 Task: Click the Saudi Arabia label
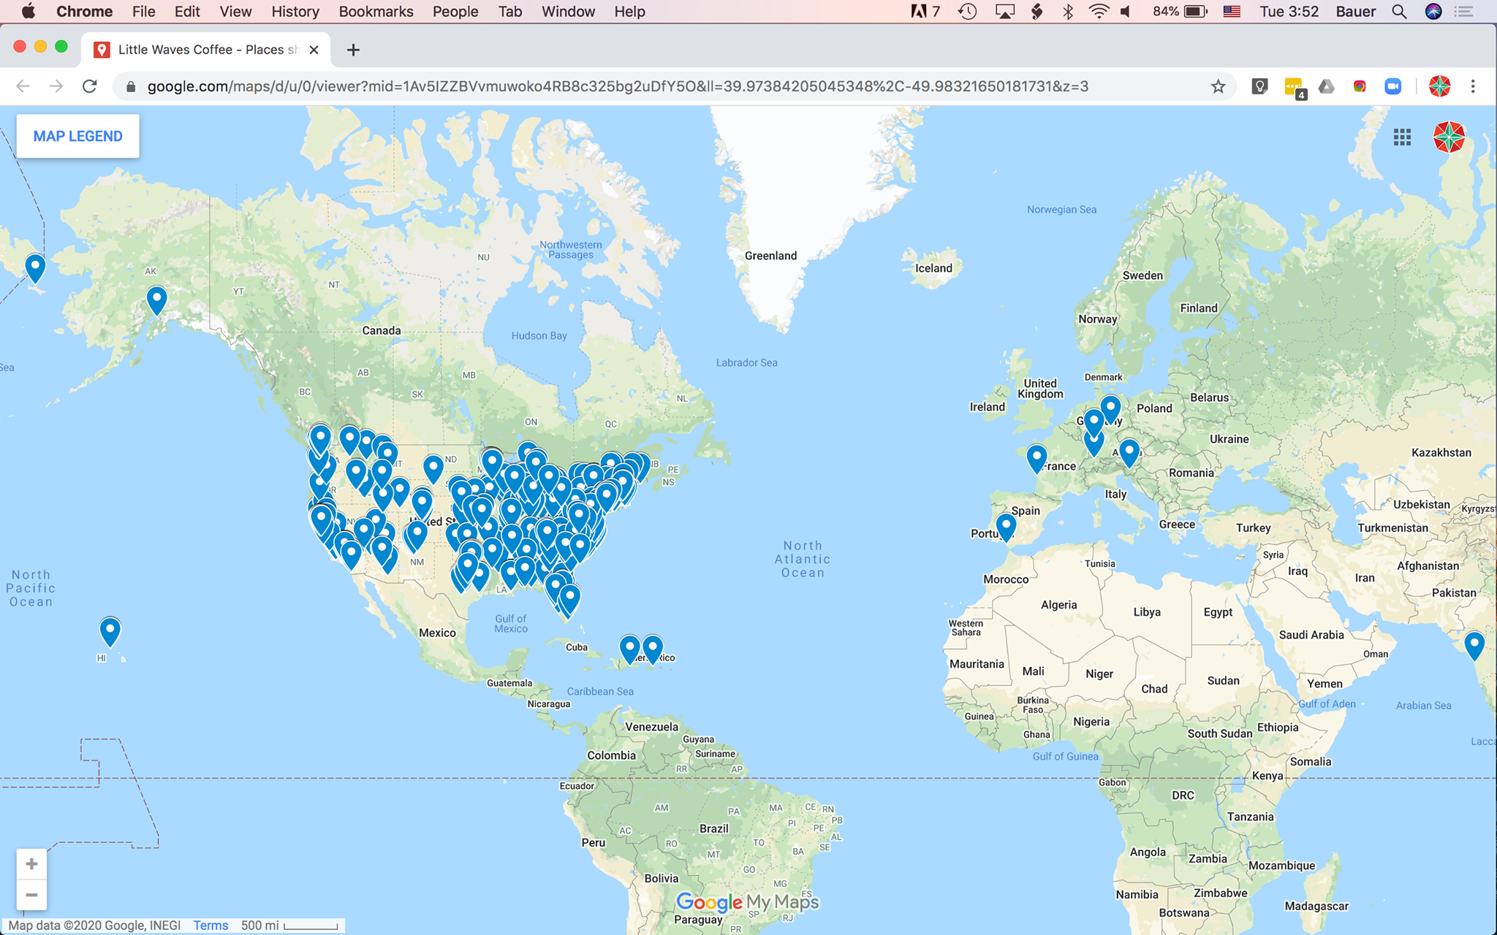pyautogui.click(x=1311, y=635)
